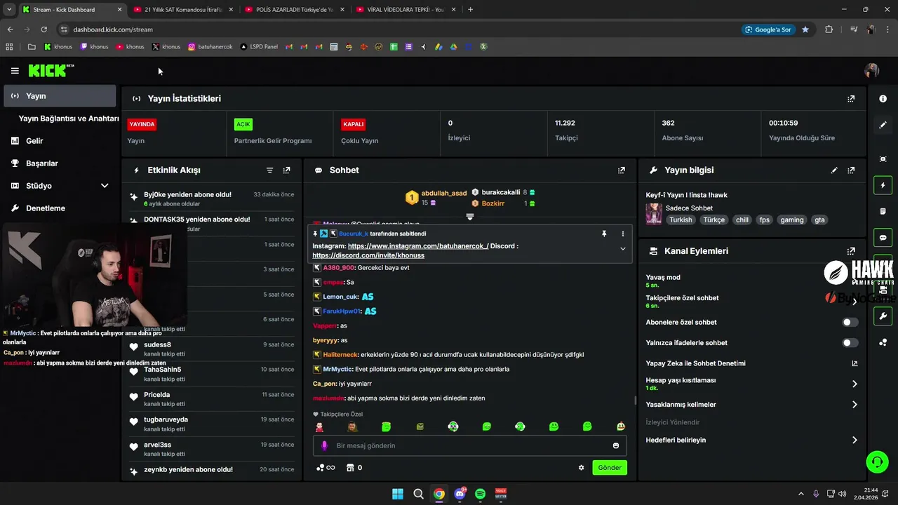The width and height of the screenshot is (898, 505).
Task: Click the info icon in the right sidebar
Action: point(883,99)
